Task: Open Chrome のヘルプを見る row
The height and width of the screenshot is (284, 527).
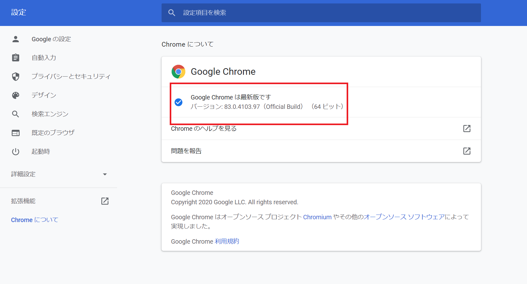Action: tap(321, 129)
